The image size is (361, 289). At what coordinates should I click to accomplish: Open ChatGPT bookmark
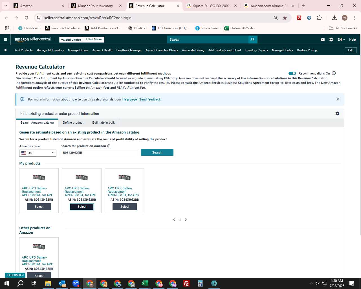[x=138, y=28]
